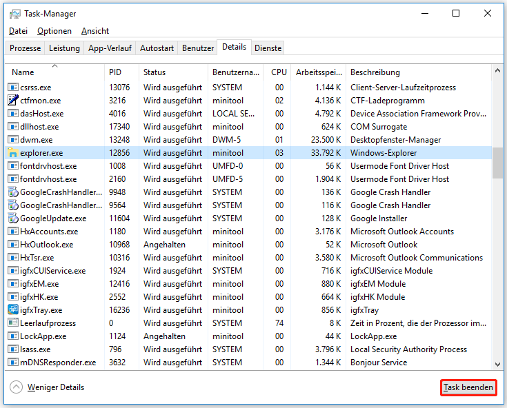
Task: Open the Optionen menu
Action: 54,31
